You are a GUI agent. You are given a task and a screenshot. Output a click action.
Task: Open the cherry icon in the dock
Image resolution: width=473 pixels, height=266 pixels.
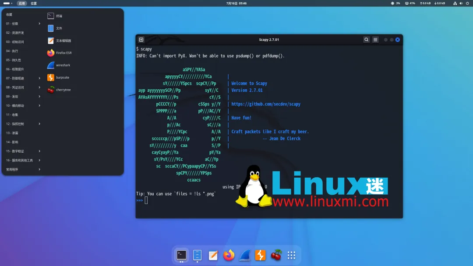pos(276,255)
